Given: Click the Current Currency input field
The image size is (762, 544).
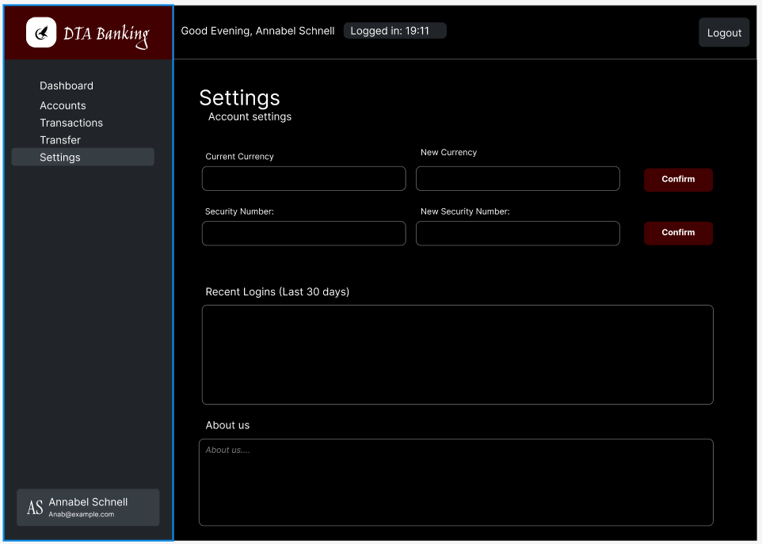Looking at the screenshot, I should [x=303, y=179].
